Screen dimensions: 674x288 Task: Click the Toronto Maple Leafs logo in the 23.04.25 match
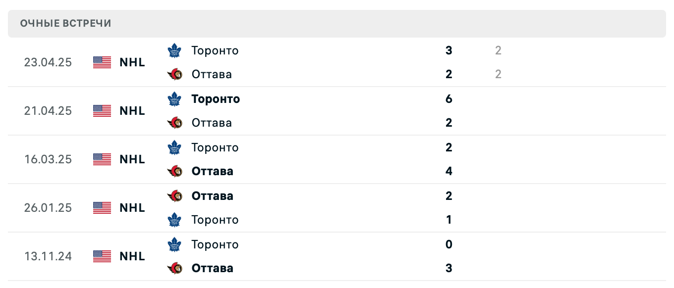pos(174,50)
